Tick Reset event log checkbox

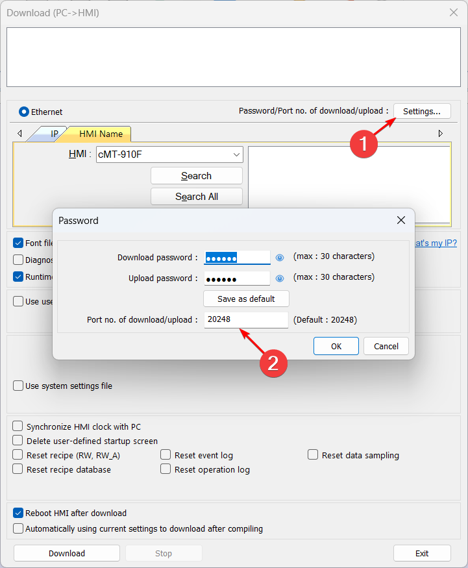pyautogui.click(x=166, y=455)
